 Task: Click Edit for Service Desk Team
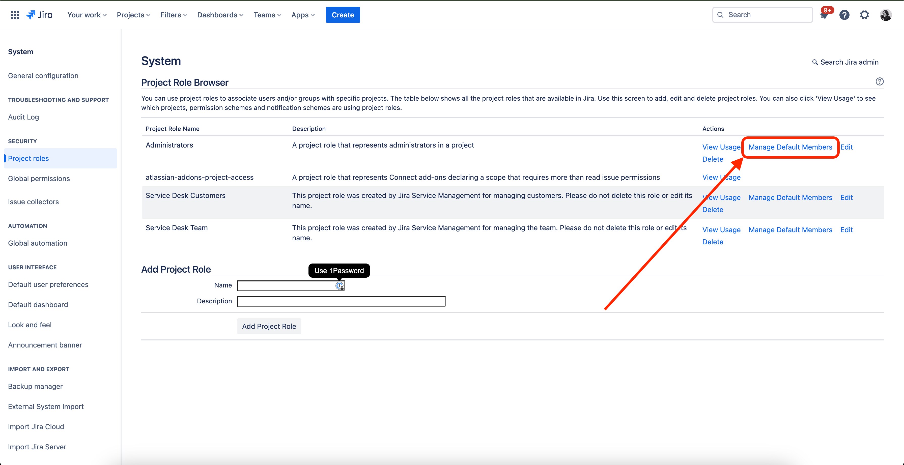tap(846, 230)
